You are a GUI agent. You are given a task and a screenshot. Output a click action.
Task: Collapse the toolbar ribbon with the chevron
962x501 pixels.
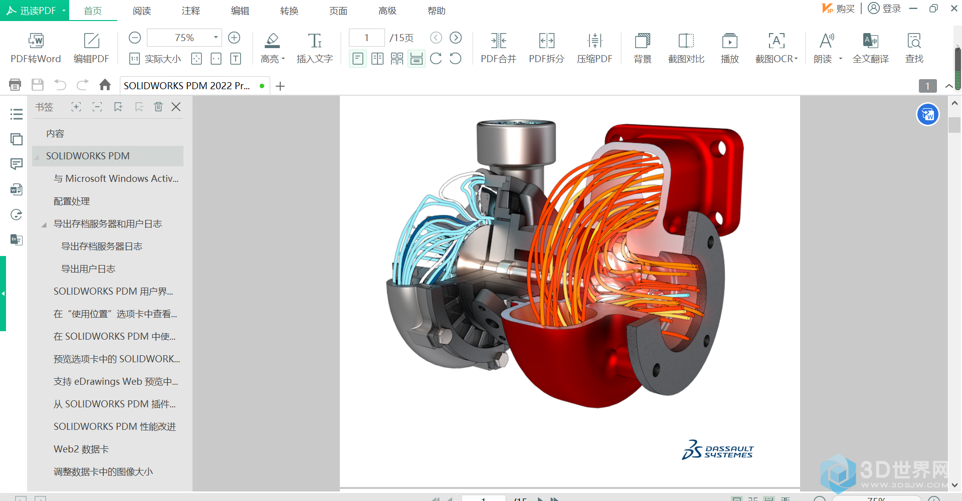949,86
